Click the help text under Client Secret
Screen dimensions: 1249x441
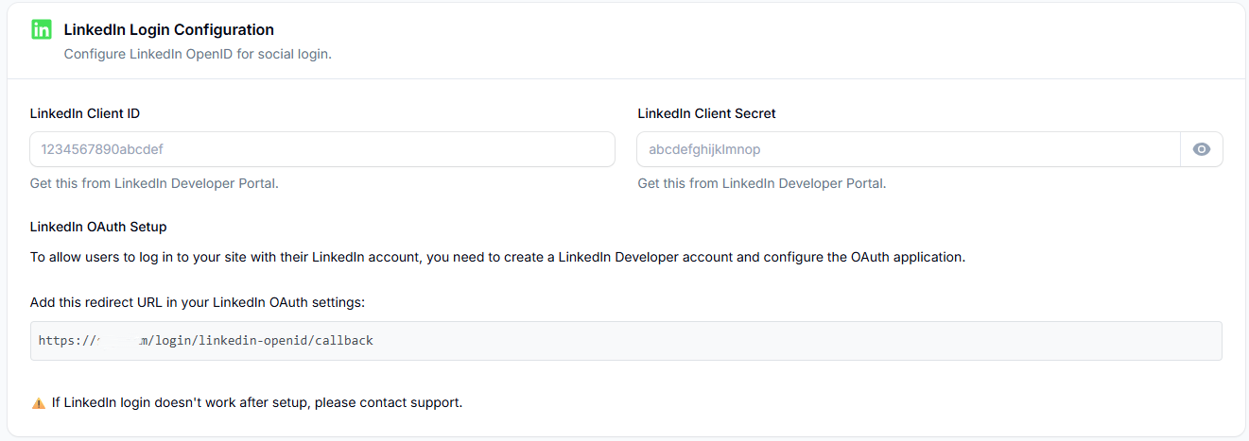pos(762,183)
